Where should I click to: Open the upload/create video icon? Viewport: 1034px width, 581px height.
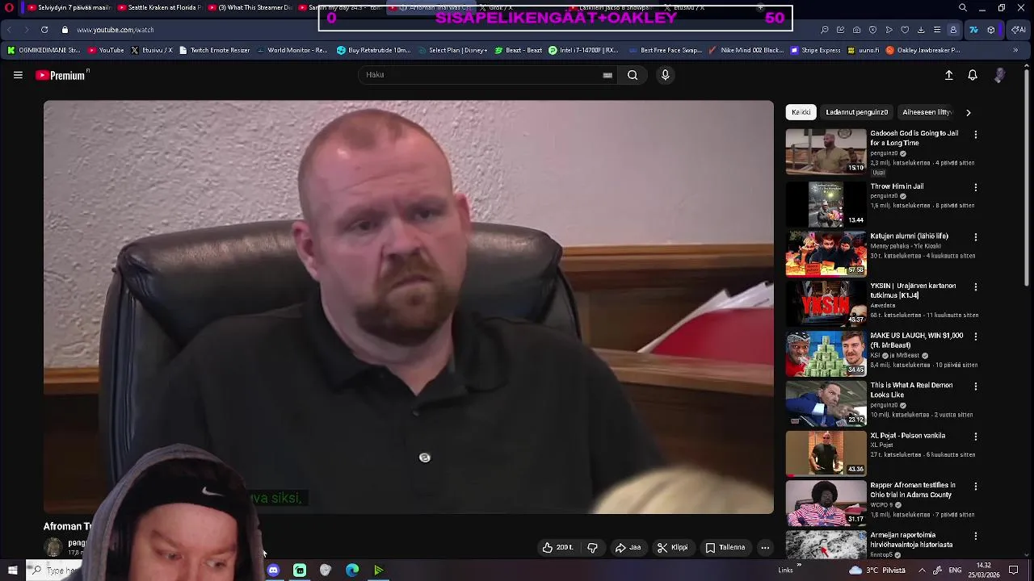coord(949,75)
